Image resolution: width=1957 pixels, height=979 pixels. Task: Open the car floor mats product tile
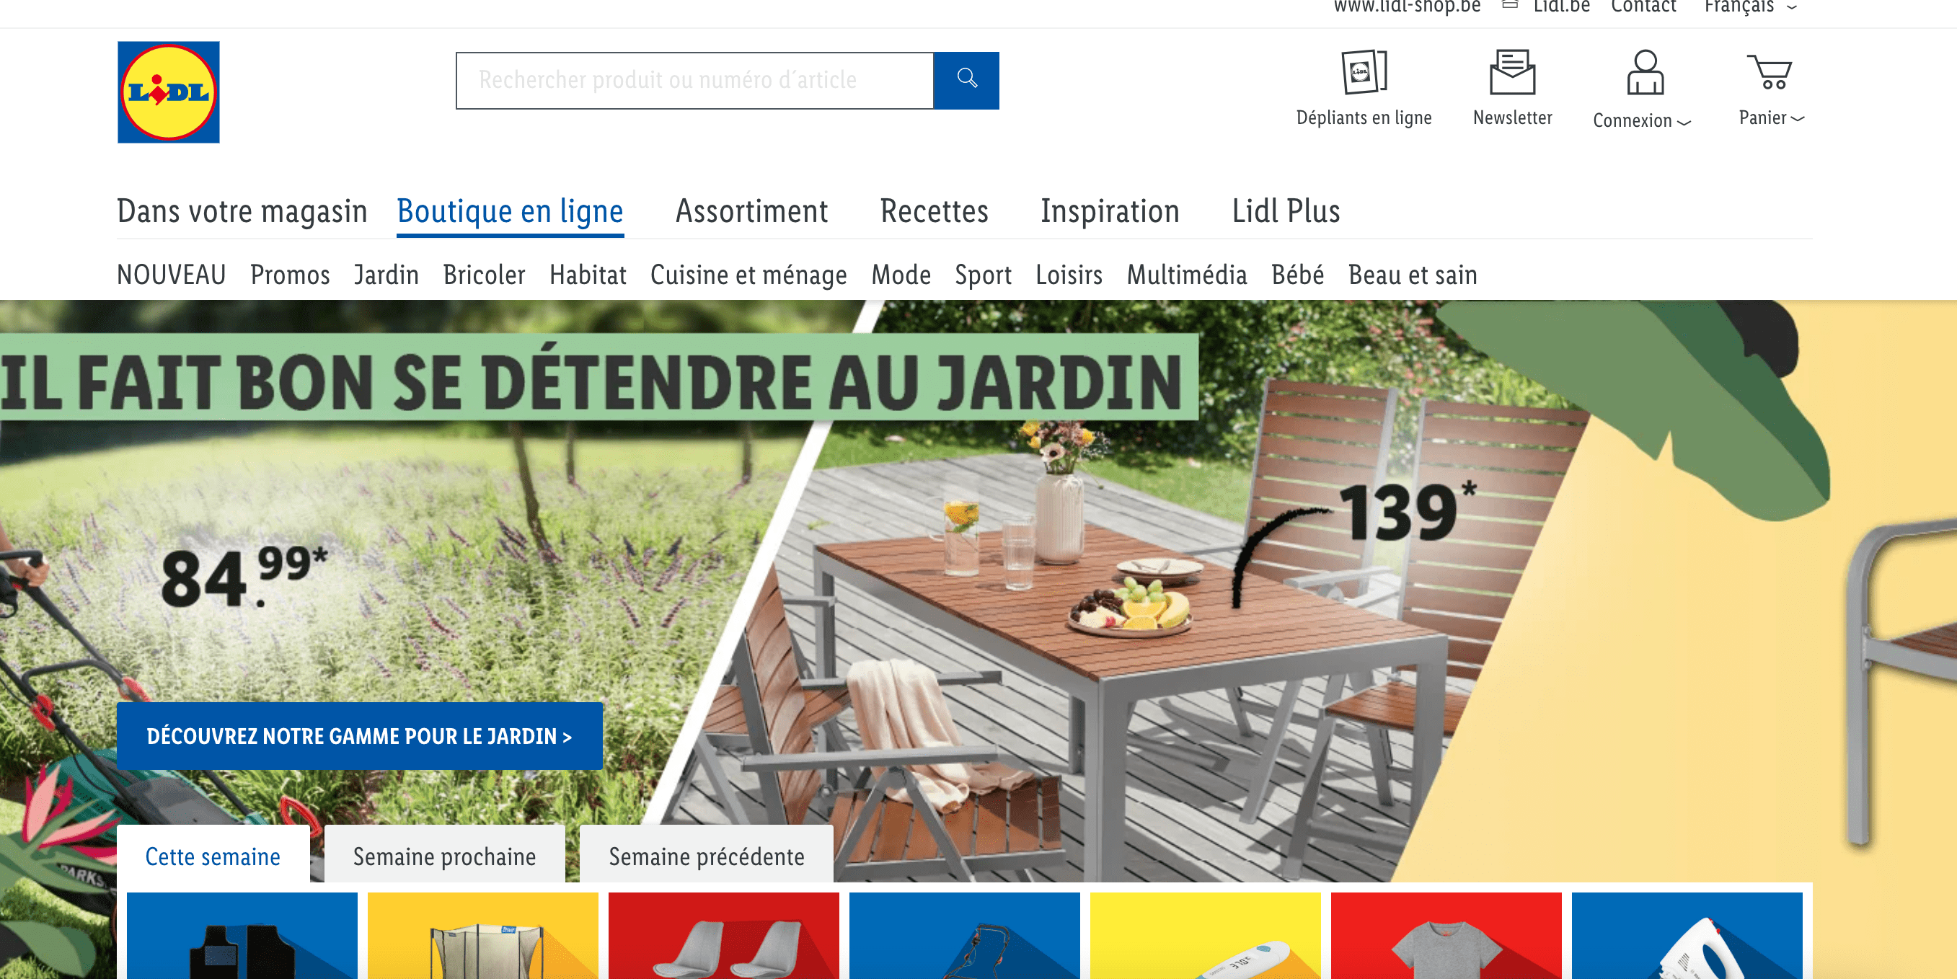pos(242,936)
